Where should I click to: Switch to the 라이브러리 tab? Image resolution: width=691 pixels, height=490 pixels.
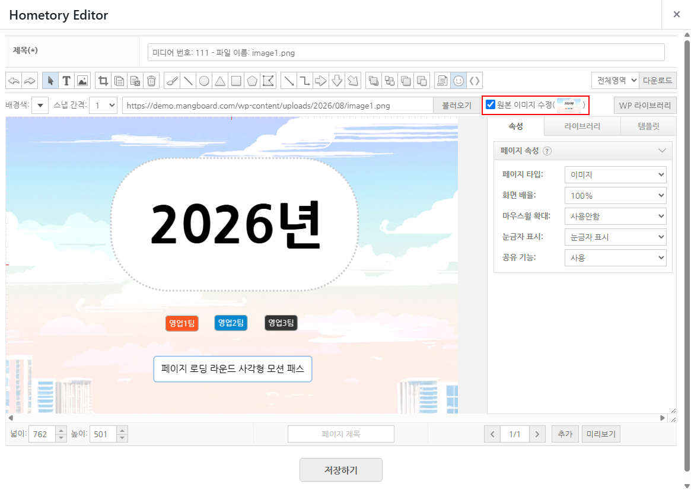[582, 126]
